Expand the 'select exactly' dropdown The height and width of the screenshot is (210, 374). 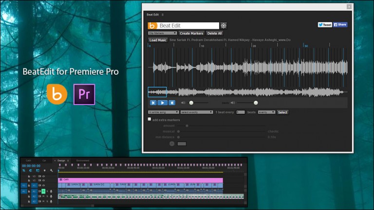coord(196,112)
